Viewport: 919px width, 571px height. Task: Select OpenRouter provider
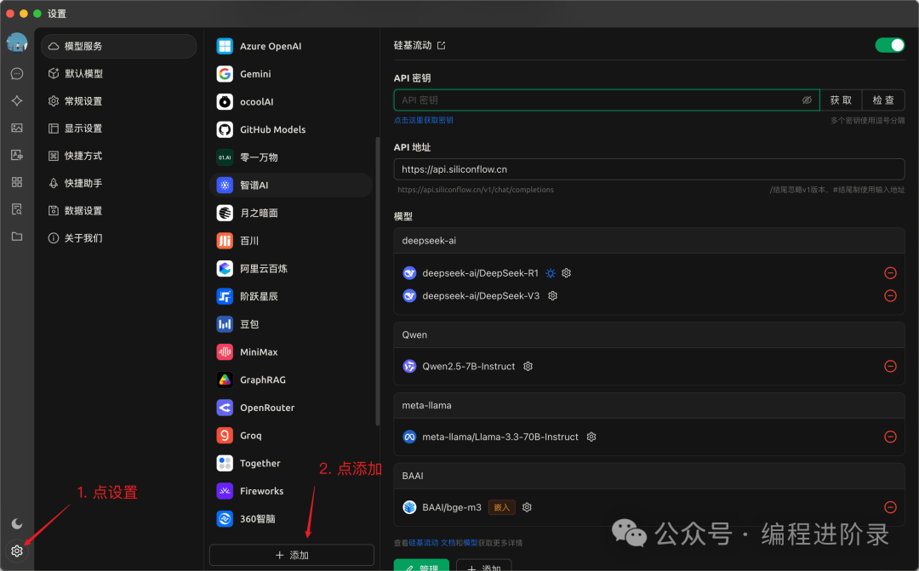(291, 408)
